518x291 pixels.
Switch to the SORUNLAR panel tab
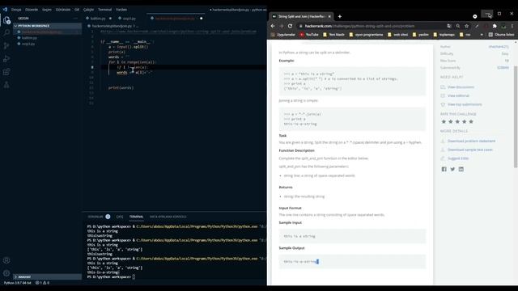point(96,217)
